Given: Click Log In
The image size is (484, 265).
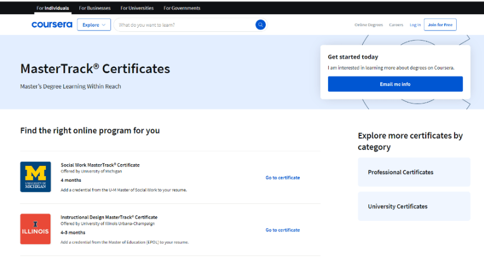Looking at the screenshot, I should point(415,25).
